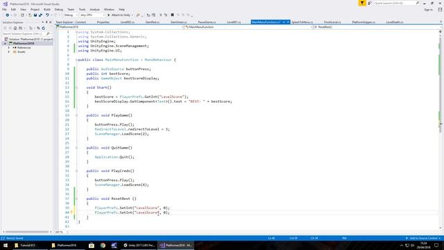
Task: Click the Solution Explorer horizontal scrollbar
Action: pyautogui.click(x=27, y=232)
